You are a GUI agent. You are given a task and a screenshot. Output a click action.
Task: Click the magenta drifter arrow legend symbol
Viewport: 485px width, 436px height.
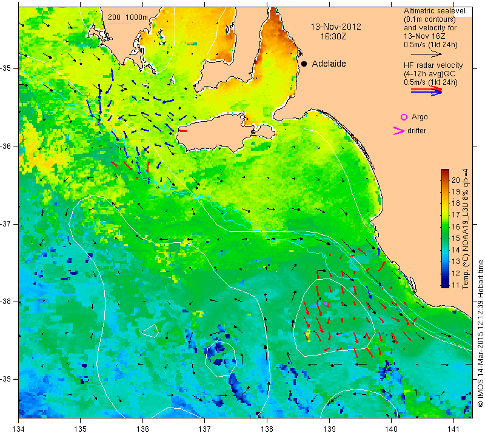[x=399, y=131]
